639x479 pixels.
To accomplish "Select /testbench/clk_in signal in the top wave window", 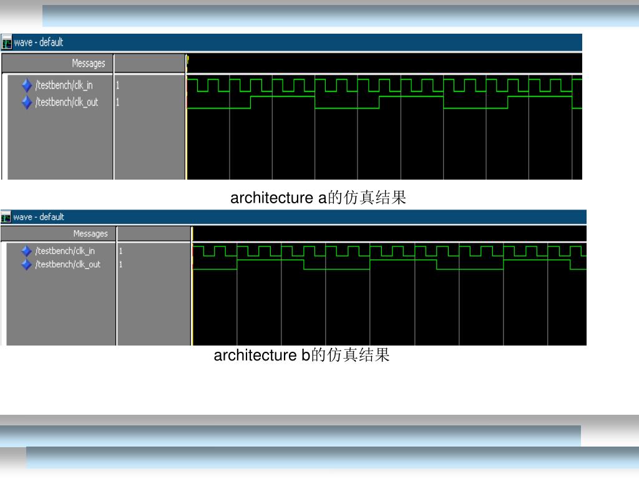I will coord(64,85).
